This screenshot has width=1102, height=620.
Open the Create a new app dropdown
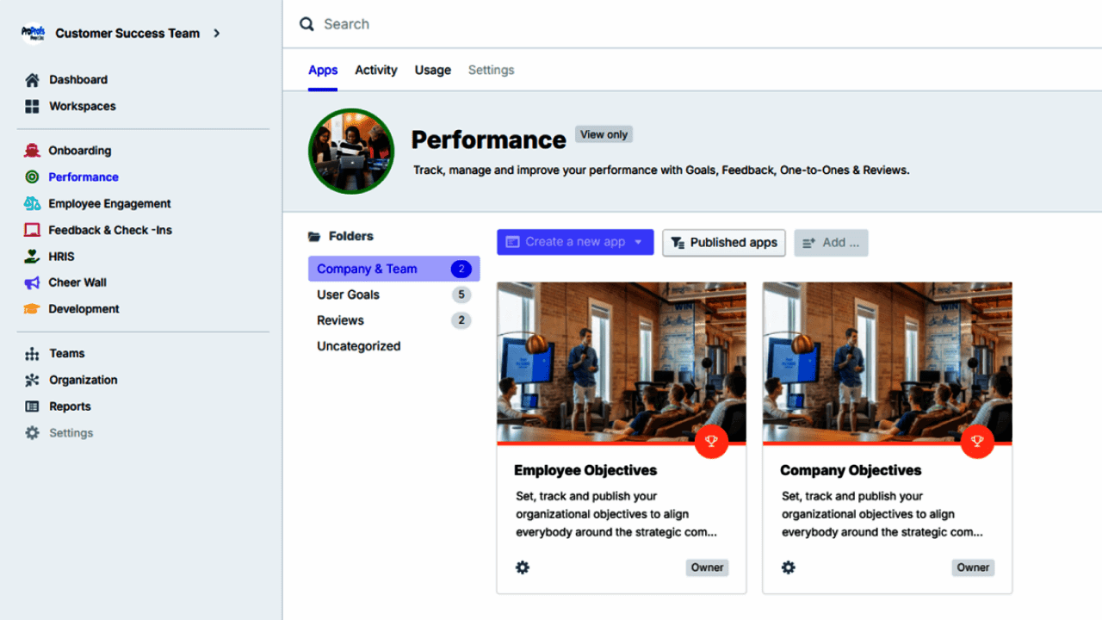[x=638, y=242]
